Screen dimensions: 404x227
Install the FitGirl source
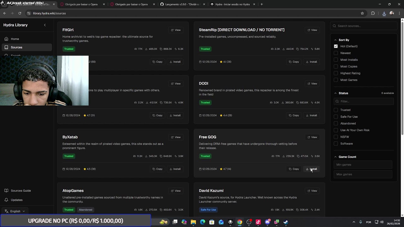(175, 62)
